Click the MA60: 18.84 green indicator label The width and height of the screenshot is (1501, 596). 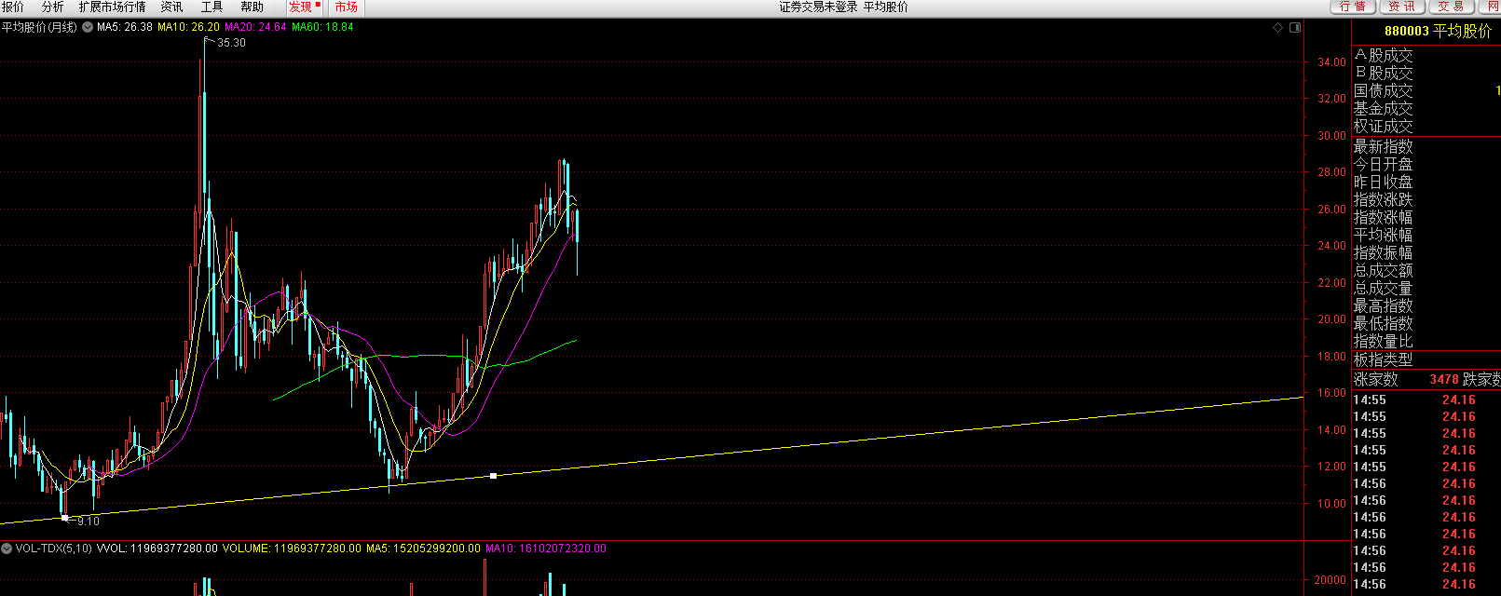[x=322, y=27]
